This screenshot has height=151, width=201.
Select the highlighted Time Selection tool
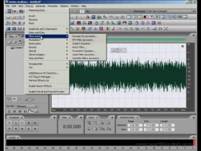tap(82, 11)
